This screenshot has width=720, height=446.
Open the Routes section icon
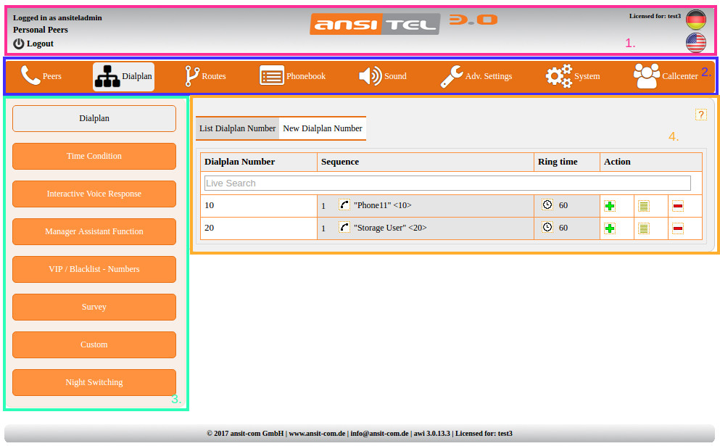tap(191, 75)
